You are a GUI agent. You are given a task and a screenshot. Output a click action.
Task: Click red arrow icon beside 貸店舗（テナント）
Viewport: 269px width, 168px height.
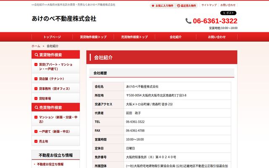[x=36, y=79]
